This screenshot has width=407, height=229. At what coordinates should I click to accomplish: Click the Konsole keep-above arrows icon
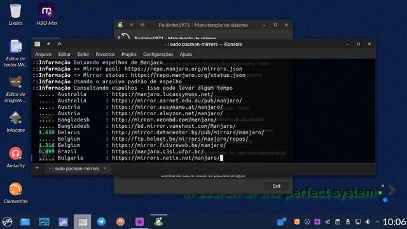pos(59,44)
